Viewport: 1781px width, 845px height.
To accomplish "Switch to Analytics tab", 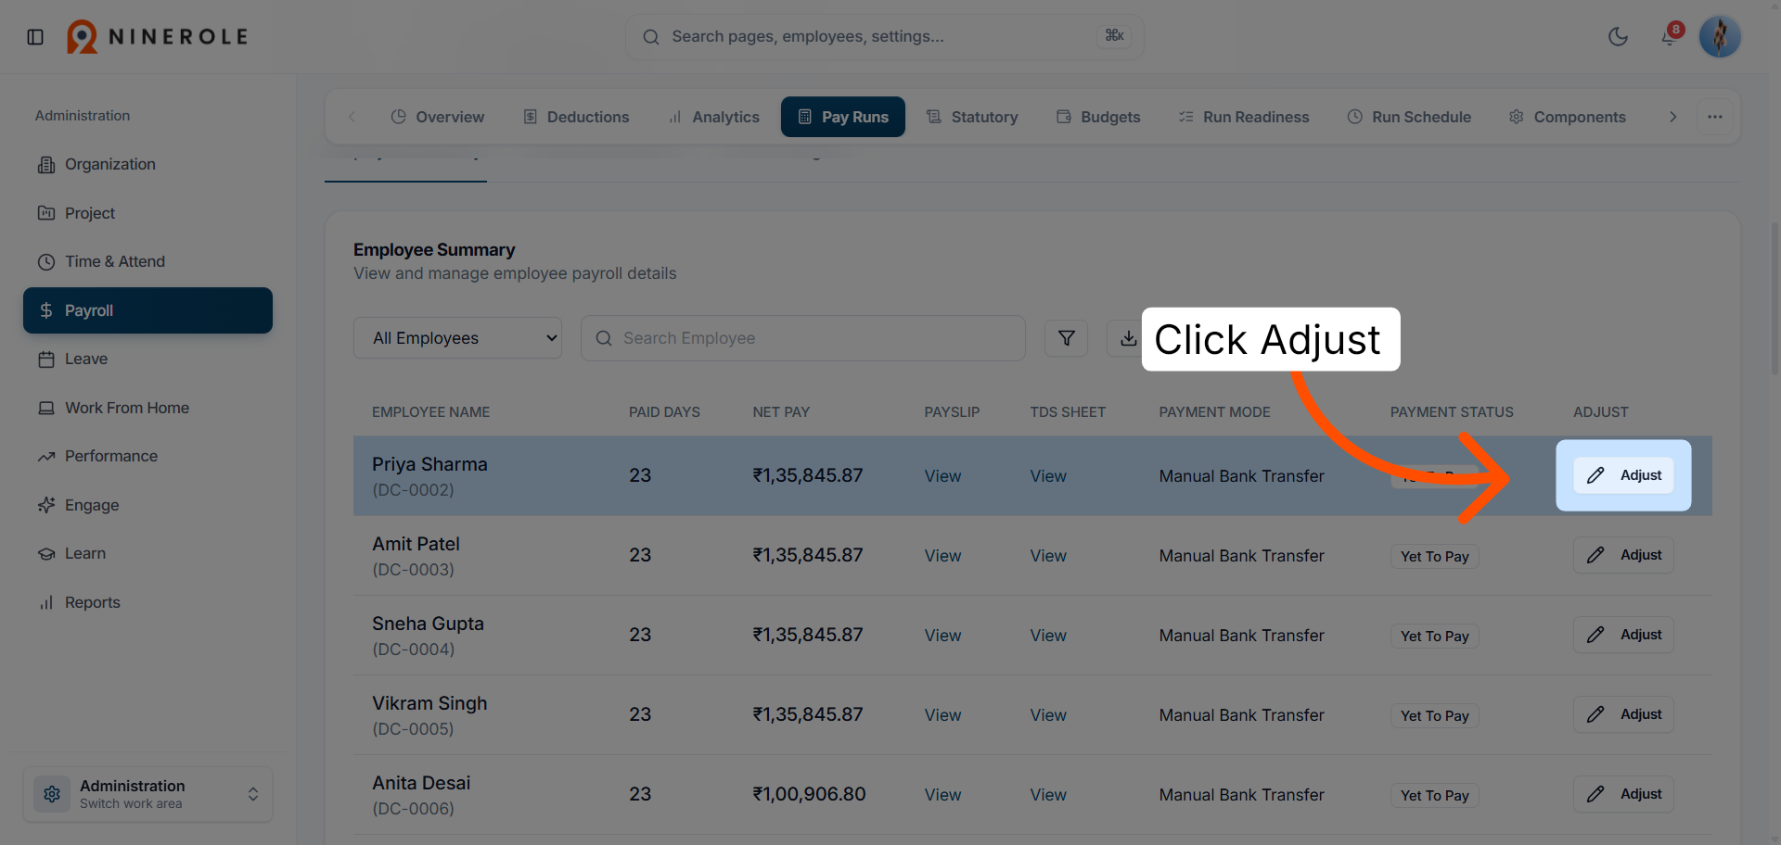I will click(713, 117).
